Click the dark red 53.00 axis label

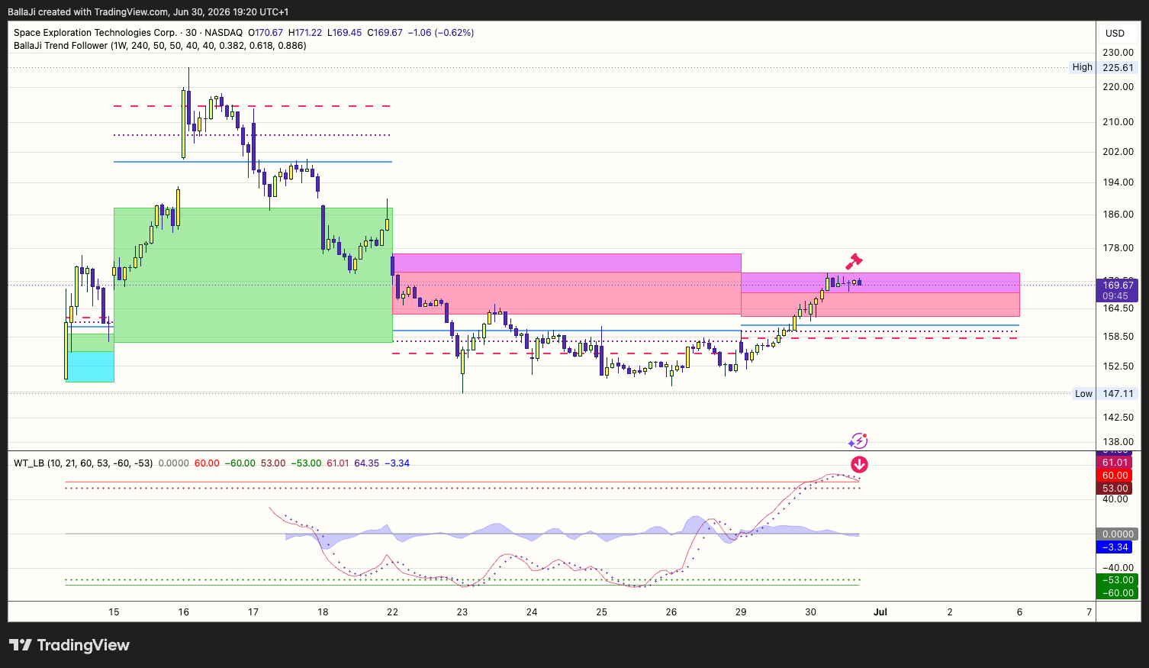point(1115,489)
